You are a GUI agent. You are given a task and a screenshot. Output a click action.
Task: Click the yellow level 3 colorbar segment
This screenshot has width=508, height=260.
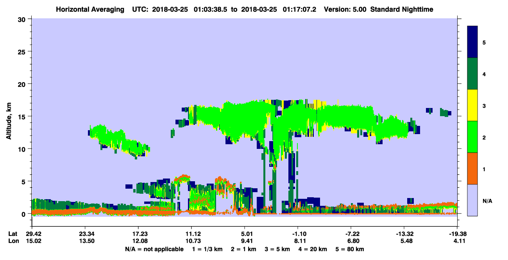click(472, 105)
